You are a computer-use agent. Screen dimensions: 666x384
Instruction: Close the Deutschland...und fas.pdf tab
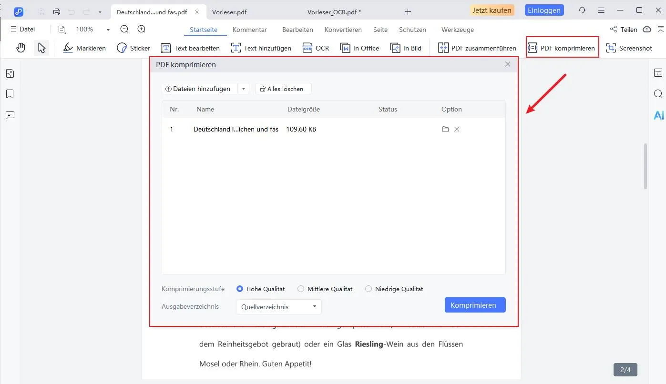point(197,12)
